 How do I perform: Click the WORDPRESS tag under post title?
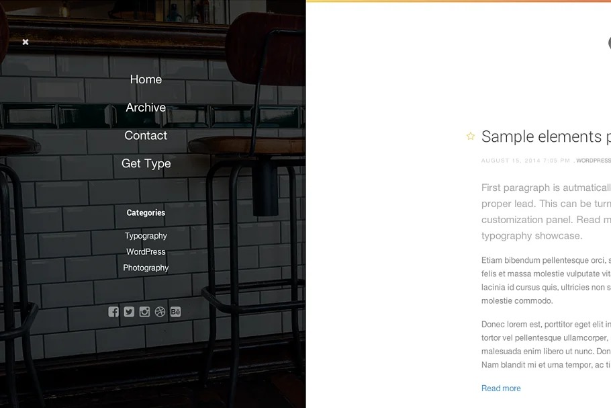point(594,161)
